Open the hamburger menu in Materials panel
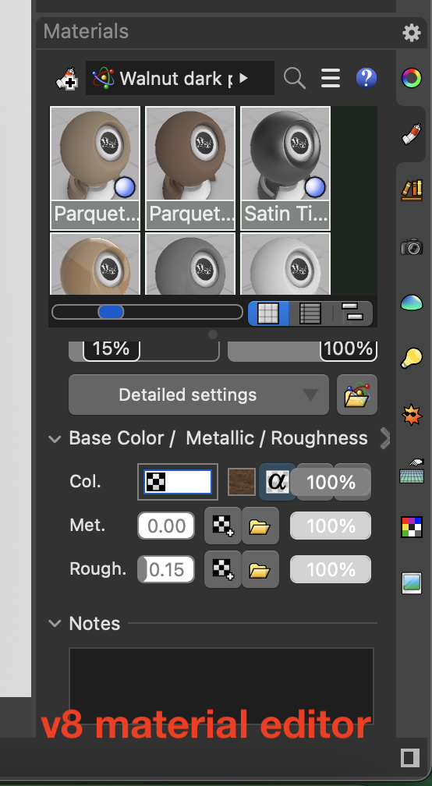432x786 pixels. [x=331, y=78]
